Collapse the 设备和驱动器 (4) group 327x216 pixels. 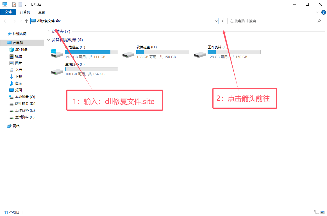[x=48, y=40]
